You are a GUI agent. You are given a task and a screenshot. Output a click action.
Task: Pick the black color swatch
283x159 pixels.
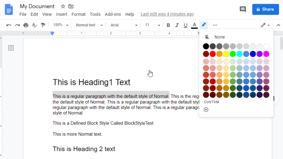click(x=206, y=46)
